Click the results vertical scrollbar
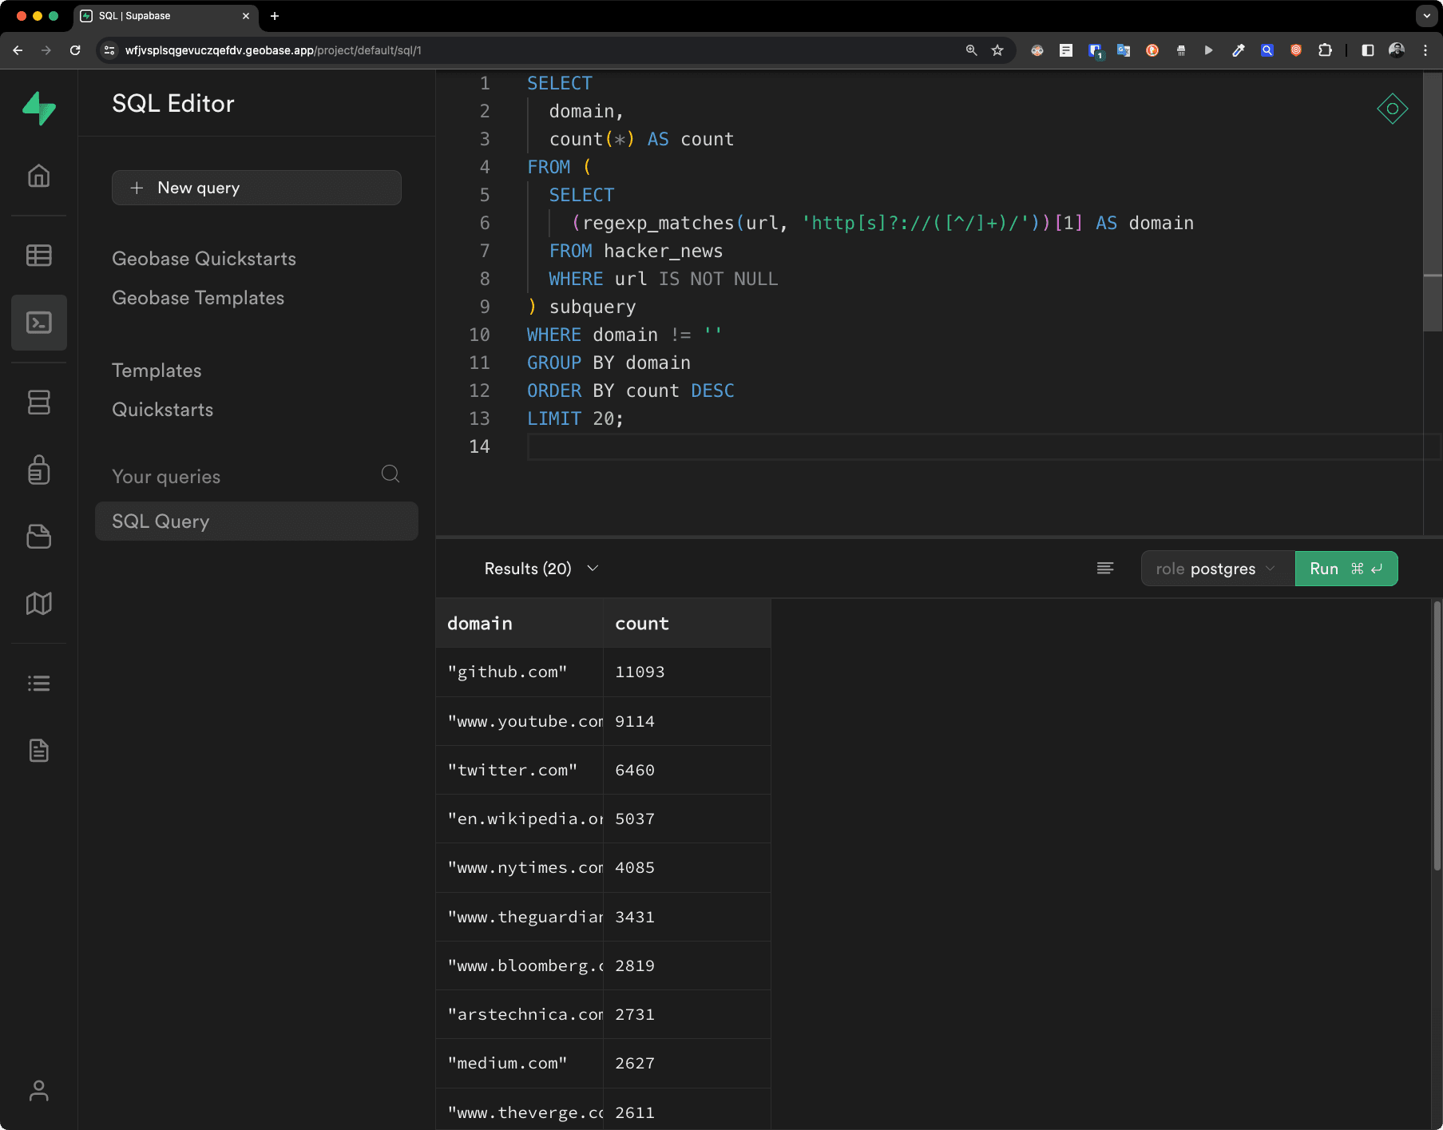 coord(1437,735)
